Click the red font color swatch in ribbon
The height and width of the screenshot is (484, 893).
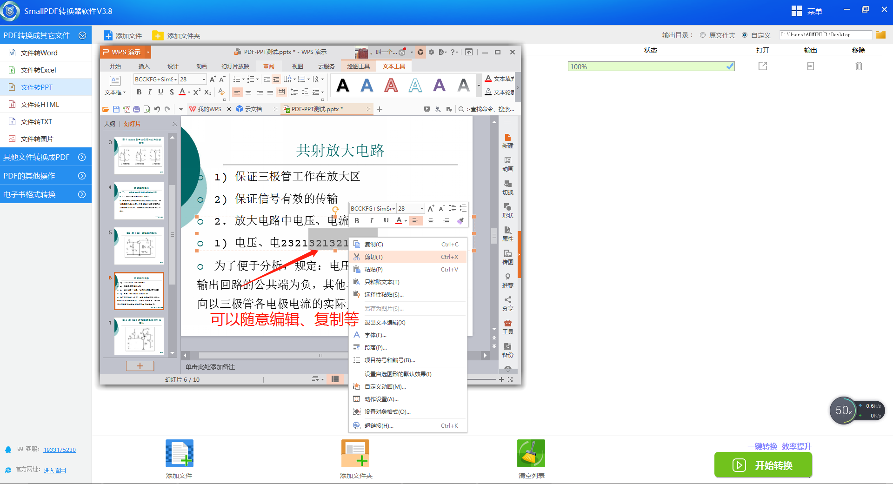(x=182, y=92)
